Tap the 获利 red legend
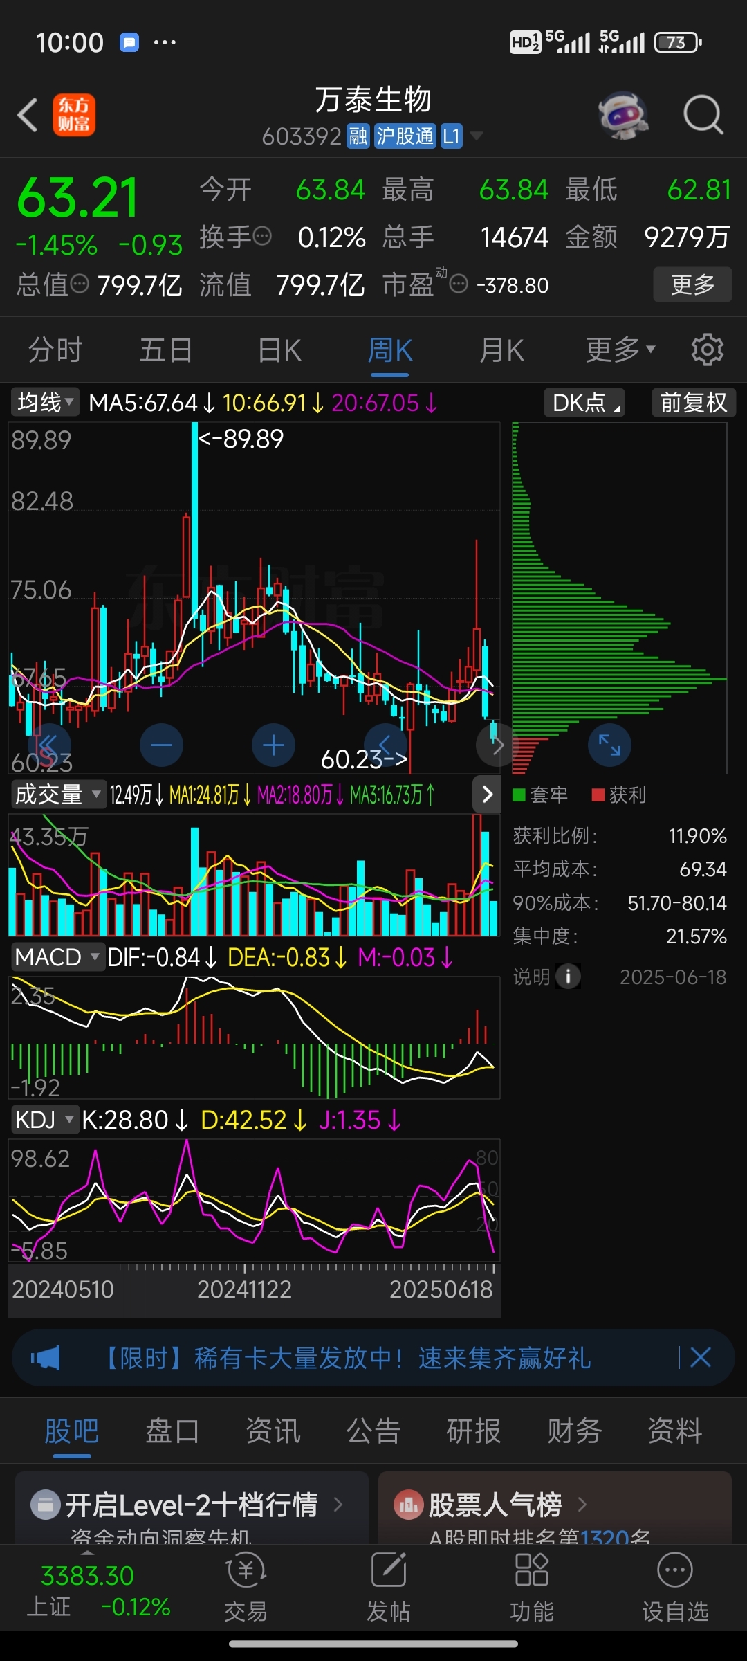 pyautogui.click(x=619, y=795)
